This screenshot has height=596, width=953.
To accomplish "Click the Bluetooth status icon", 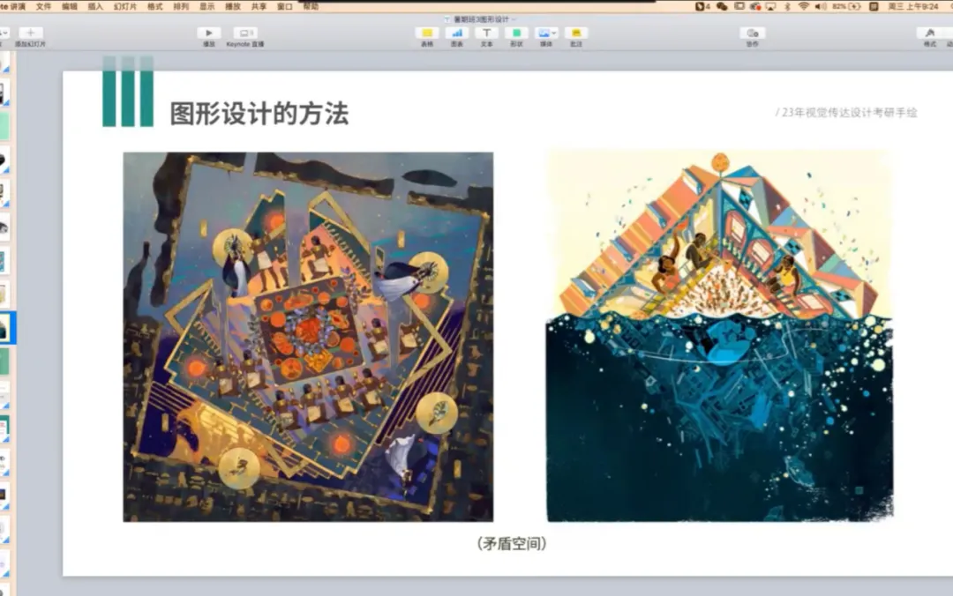I will point(787,6).
